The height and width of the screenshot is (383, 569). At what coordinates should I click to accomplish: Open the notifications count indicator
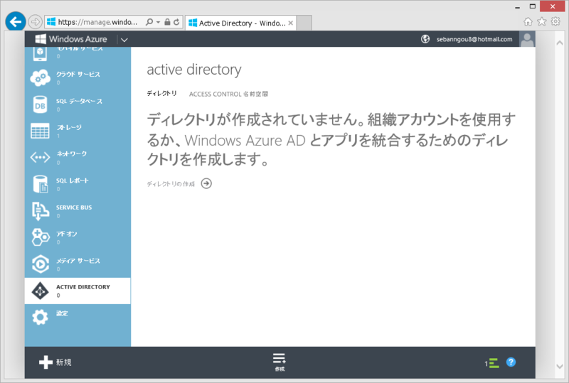pos(491,363)
